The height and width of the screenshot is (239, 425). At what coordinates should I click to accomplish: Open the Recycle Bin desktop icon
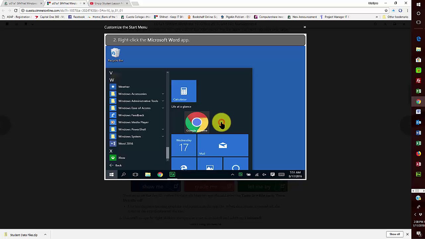(116, 55)
